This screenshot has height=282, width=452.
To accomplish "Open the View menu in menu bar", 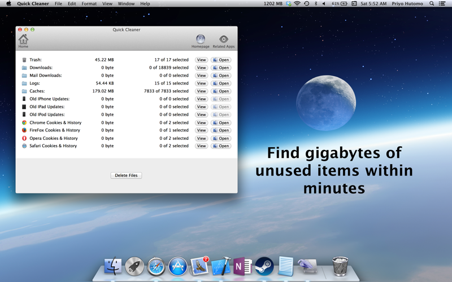I will point(107,3).
